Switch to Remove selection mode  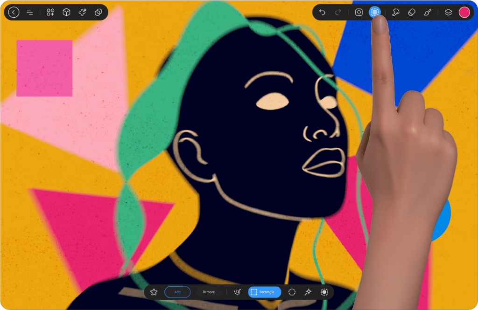click(x=209, y=292)
